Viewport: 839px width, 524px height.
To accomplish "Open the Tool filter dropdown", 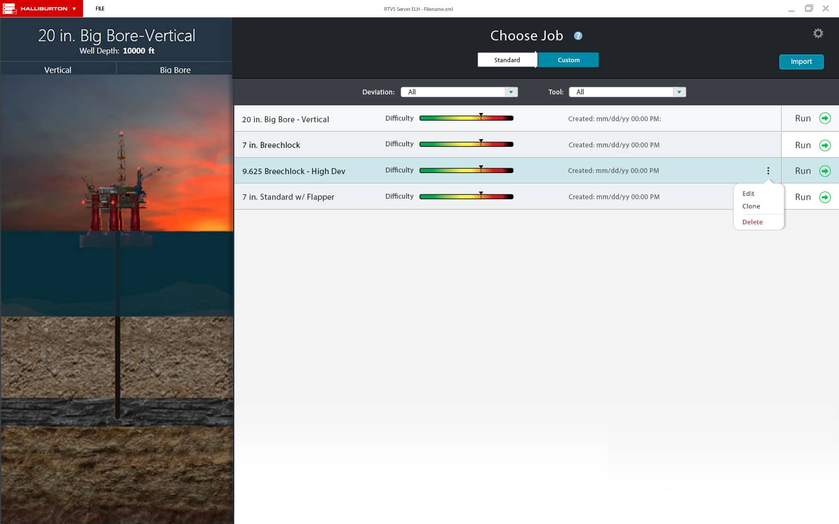I will pyautogui.click(x=679, y=92).
